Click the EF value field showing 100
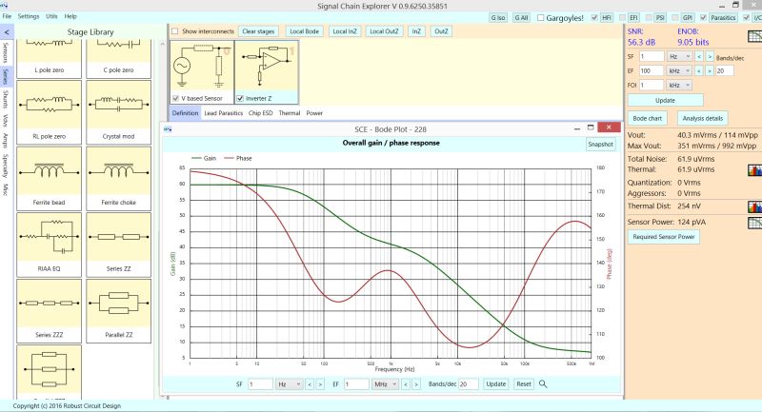The width and height of the screenshot is (762, 412). pos(652,70)
